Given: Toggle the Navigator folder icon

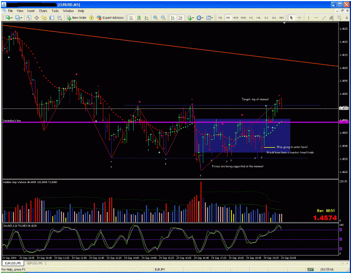Looking at the screenshot, I should [x=44, y=17].
